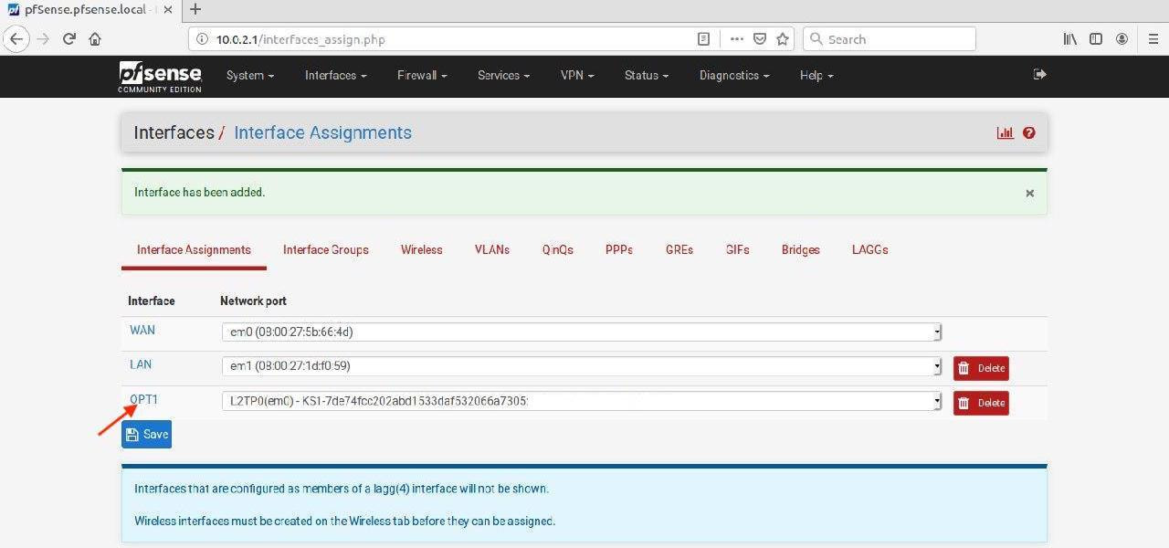Expand the OPT1 network port dropdown
This screenshot has height=548, width=1169.
coord(581,401)
